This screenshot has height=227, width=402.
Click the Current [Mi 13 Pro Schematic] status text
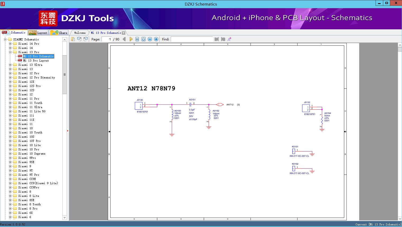(378, 224)
